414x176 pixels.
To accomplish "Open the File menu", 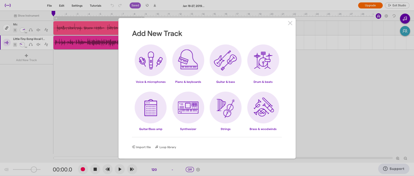I will pos(49,5).
